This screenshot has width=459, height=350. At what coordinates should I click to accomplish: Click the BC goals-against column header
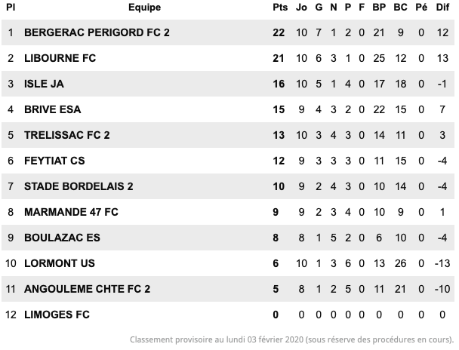(x=400, y=8)
